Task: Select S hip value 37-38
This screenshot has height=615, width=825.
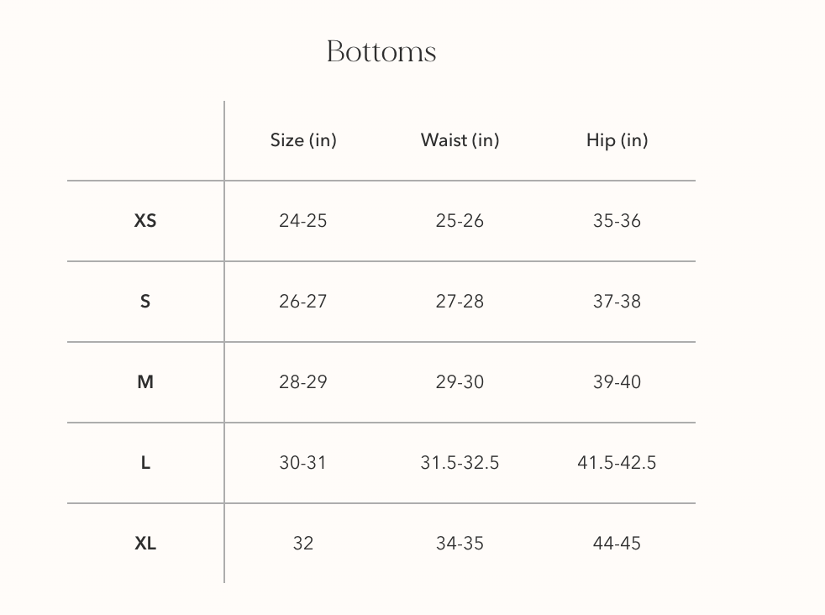Action: click(x=617, y=302)
